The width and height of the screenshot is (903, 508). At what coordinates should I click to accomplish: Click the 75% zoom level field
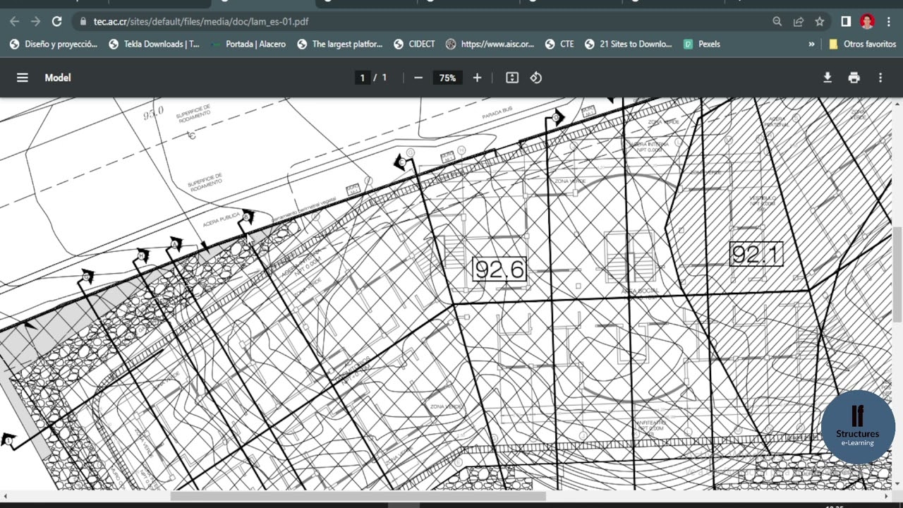pyautogui.click(x=447, y=78)
